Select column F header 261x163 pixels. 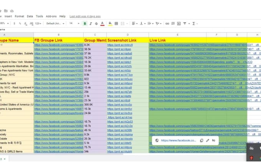[216, 35]
